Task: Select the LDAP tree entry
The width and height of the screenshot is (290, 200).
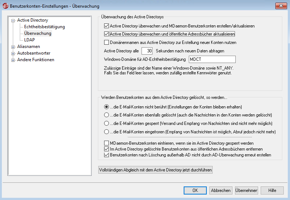Action: pyautogui.click(x=29, y=40)
